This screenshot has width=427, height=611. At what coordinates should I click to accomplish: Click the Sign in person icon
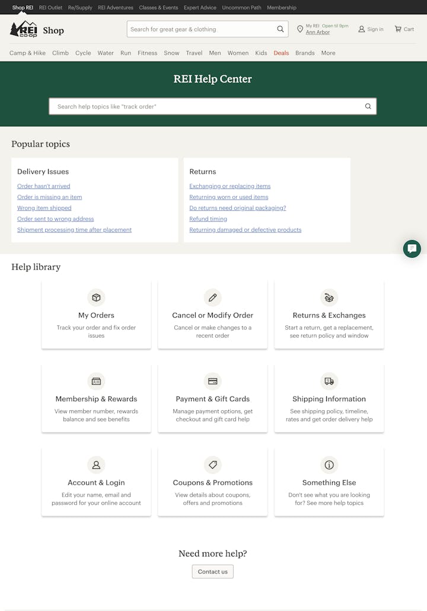tap(361, 29)
